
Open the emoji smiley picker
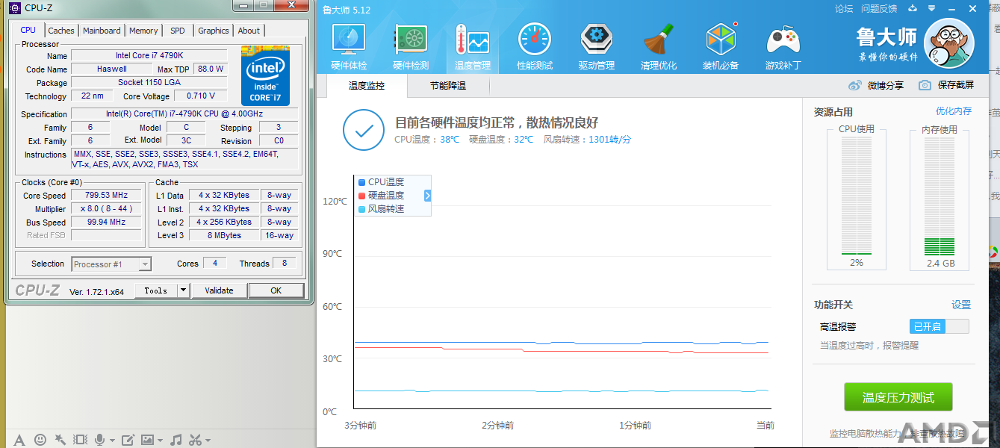pyautogui.click(x=40, y=440)
